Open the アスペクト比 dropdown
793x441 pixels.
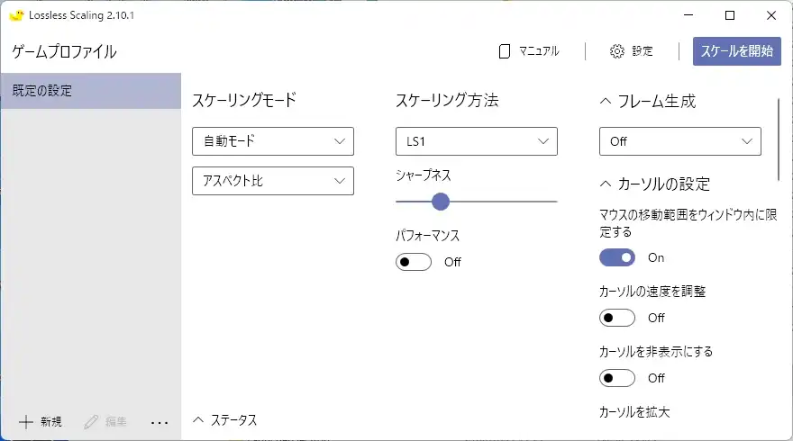273,181
